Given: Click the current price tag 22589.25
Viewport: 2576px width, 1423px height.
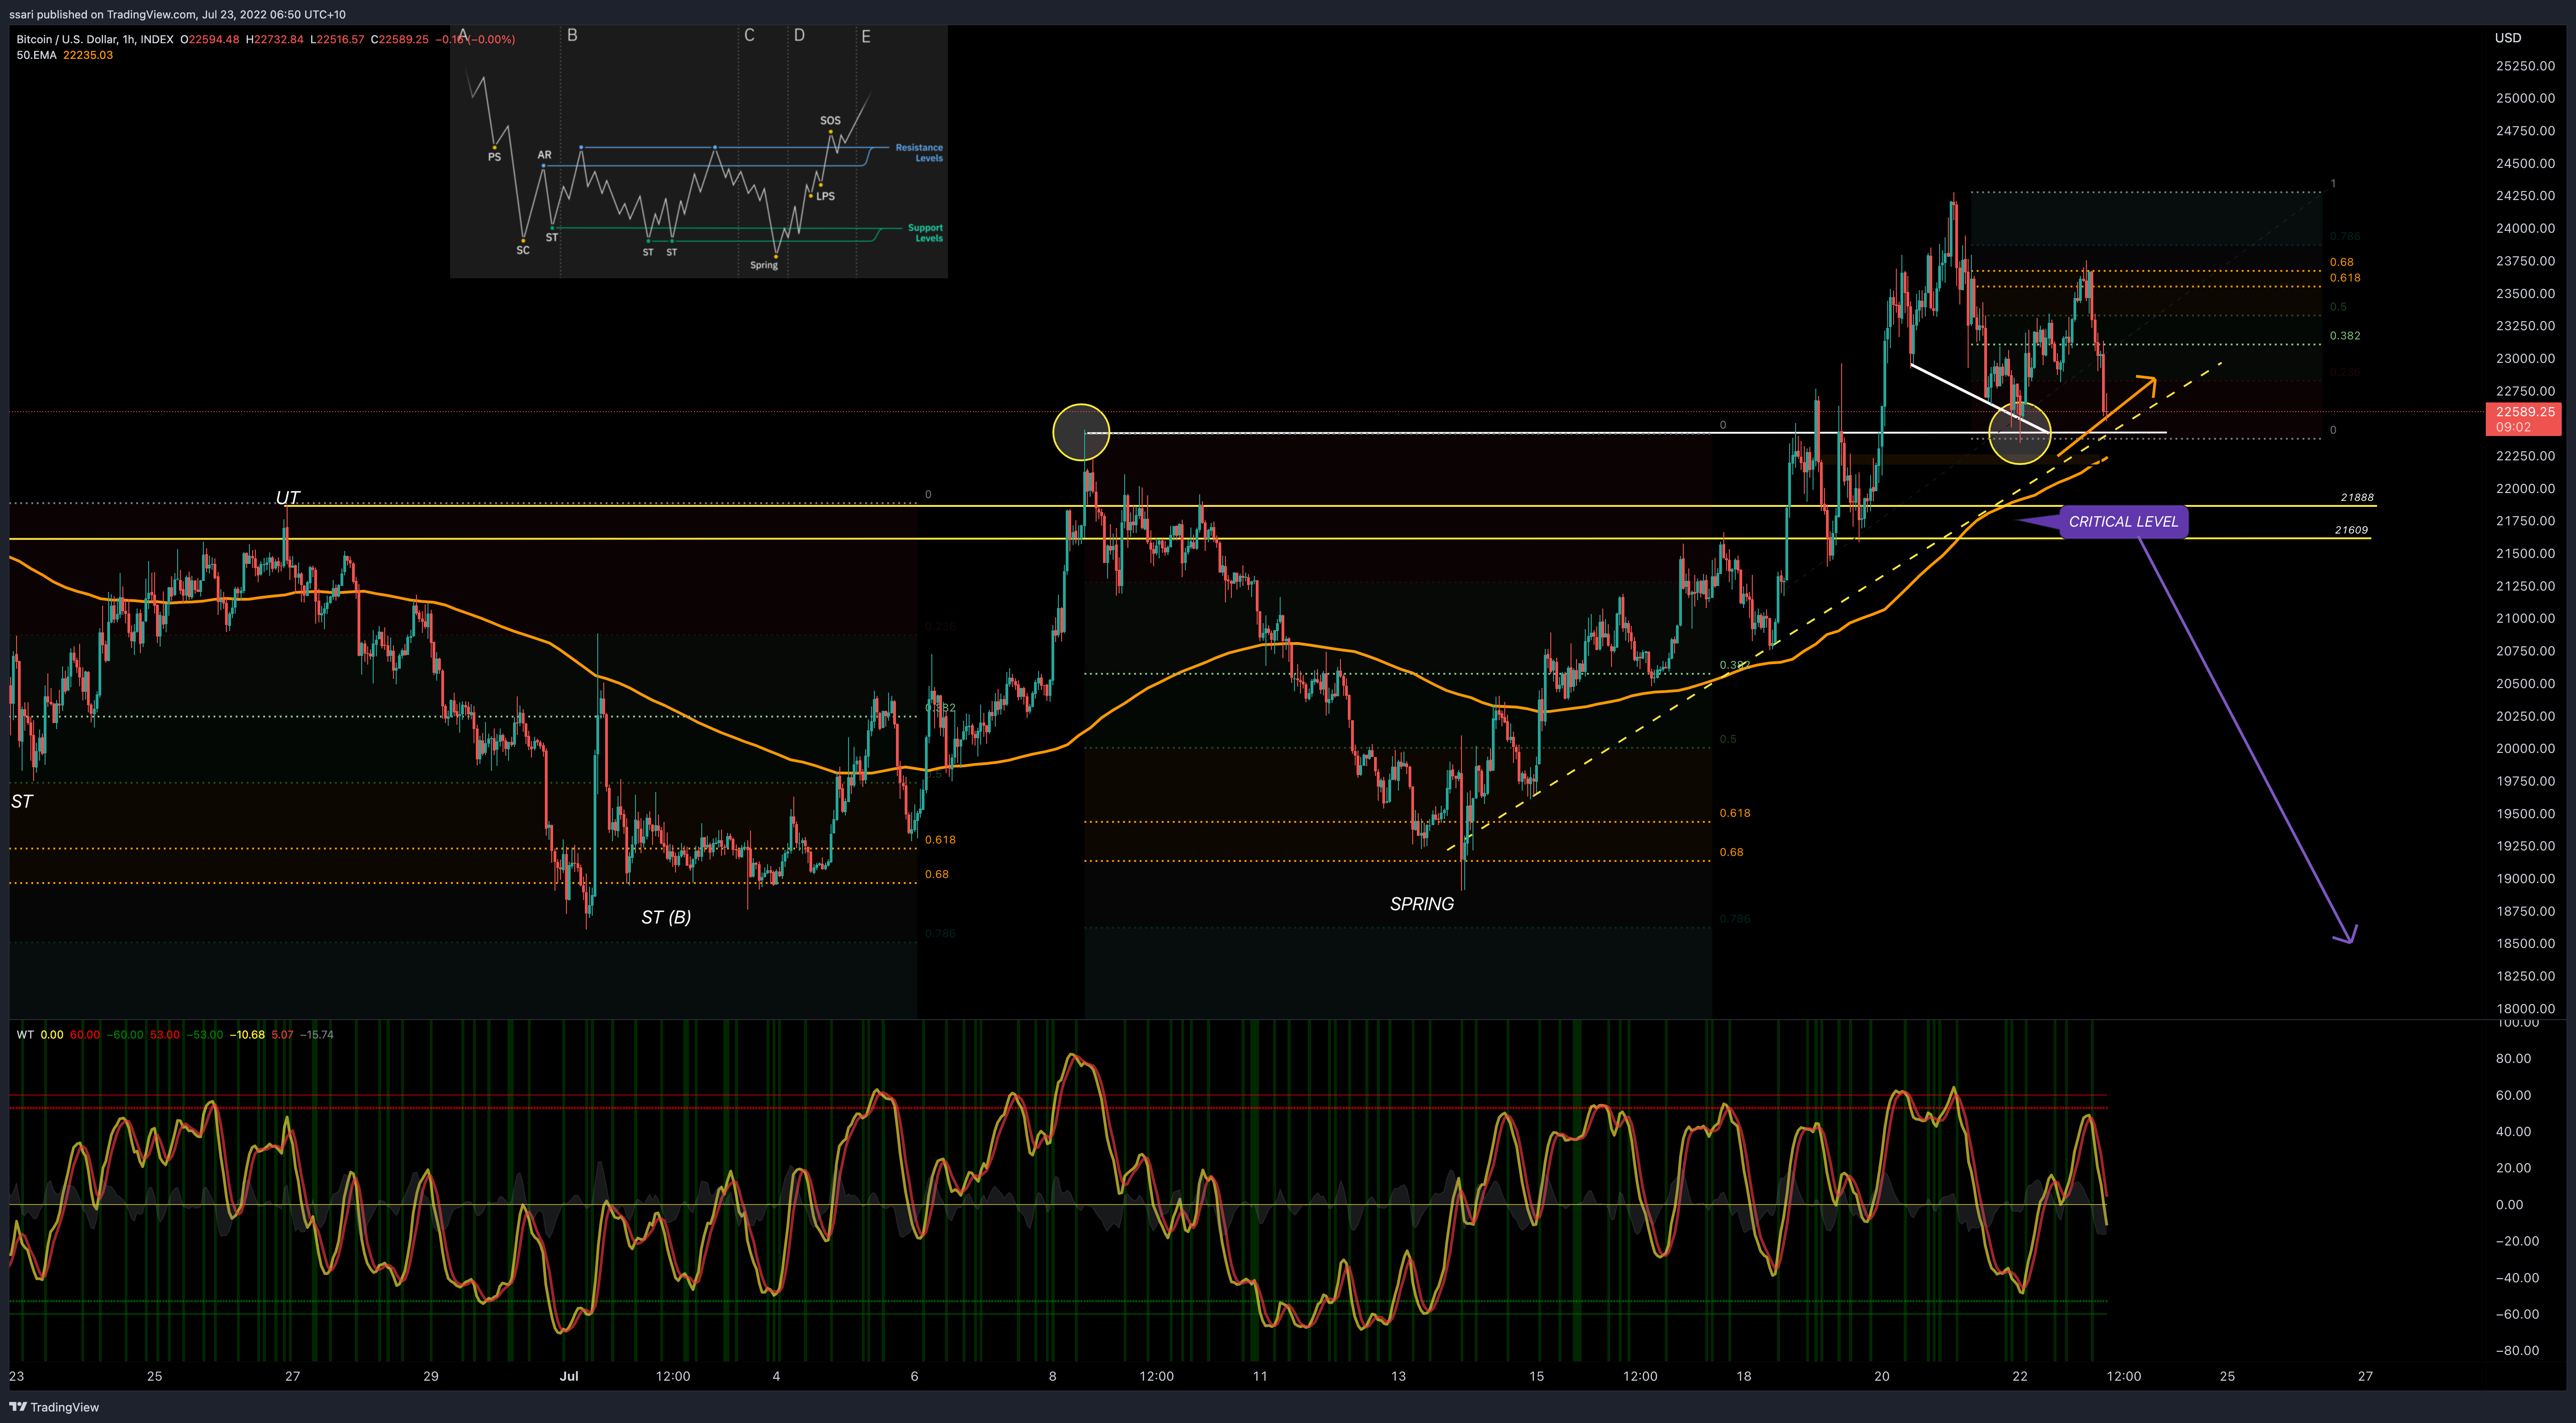Looking at the screenshot, I should [x=2525, y=419].
